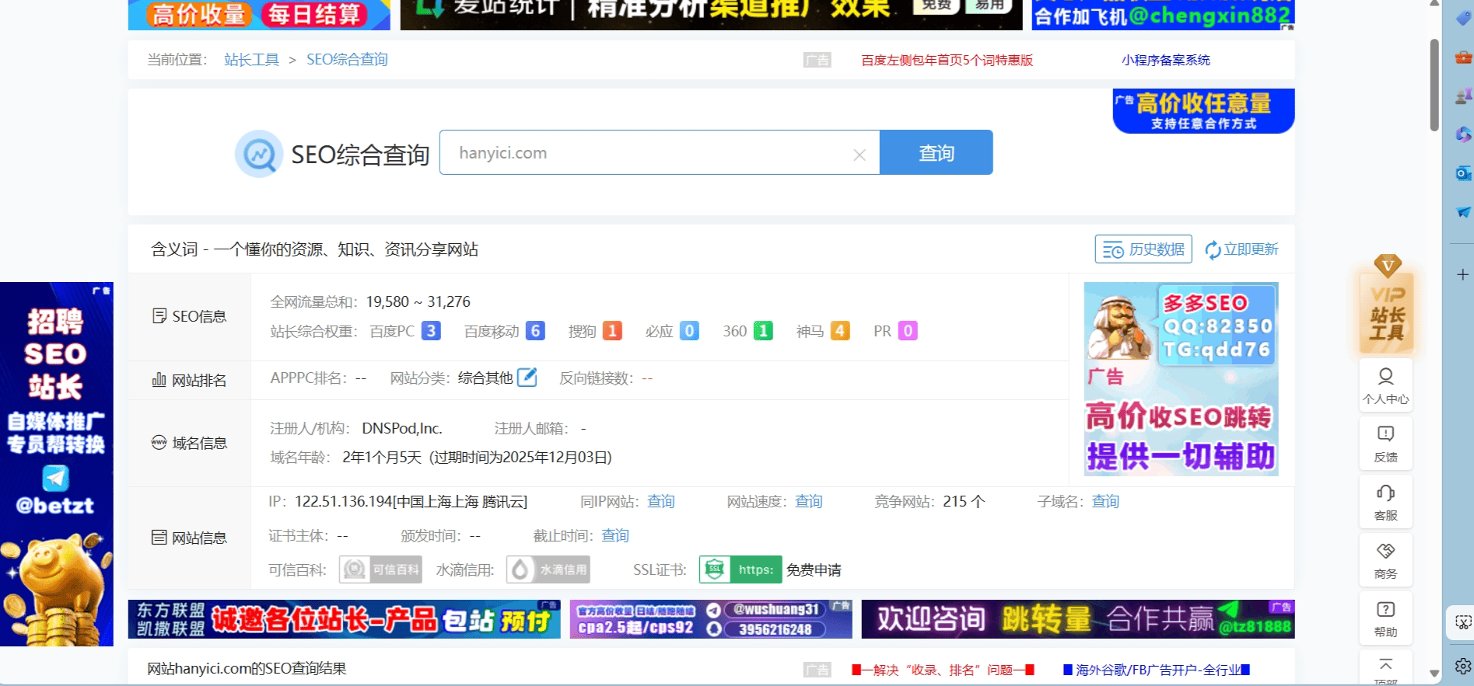Query certificate 截止时间 link
The image size is (1474, 686).
click(x=614, y=535)
